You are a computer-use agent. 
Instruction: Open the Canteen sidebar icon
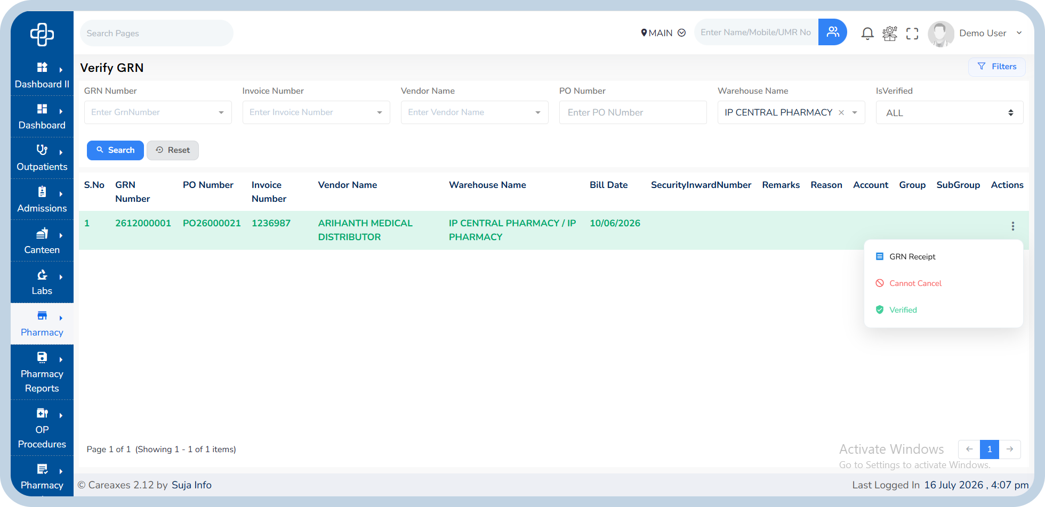[42, 233]
